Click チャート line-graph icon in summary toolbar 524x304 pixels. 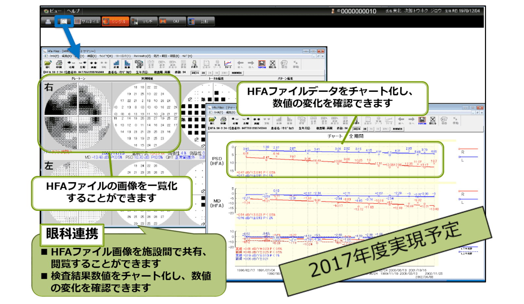[x=228, y=64]
